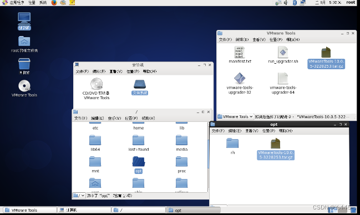Open the Trash desktop icon

24,66
